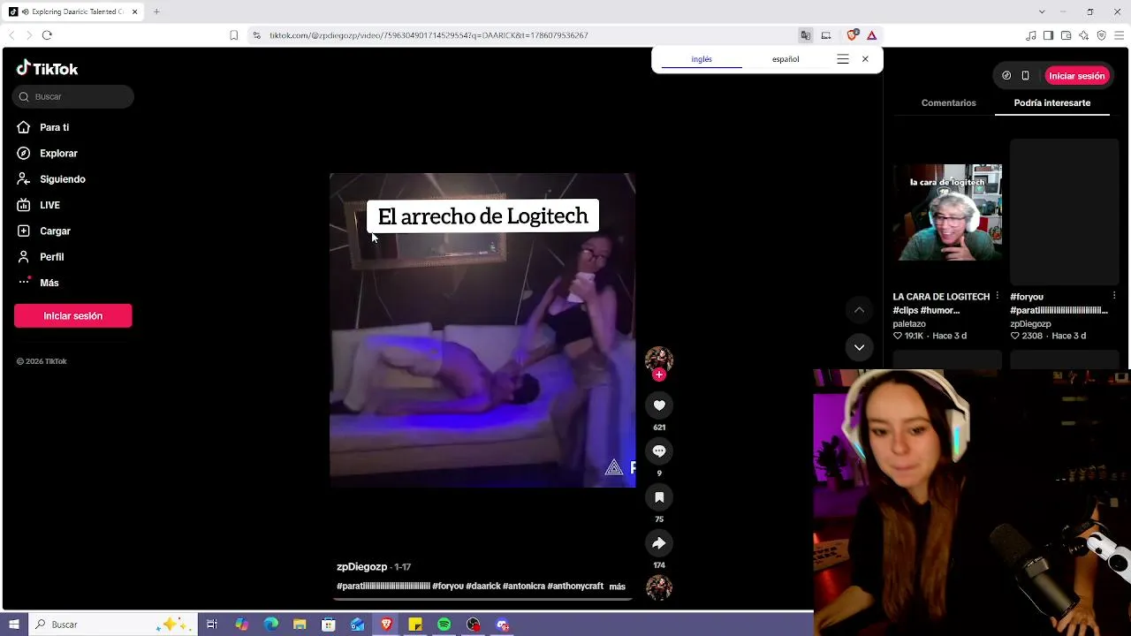The width and height of the screenshot is (1131, 636).
Task: Open the browser hamburger menu
Action: click(x=1119, y=35)
